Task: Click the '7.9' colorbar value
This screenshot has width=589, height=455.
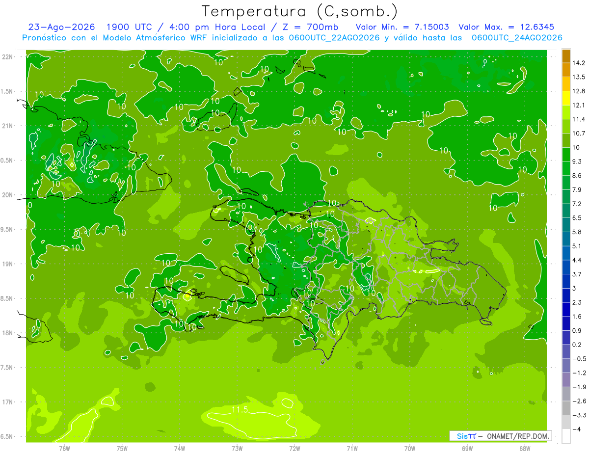Action: click(x=577, y=189)
